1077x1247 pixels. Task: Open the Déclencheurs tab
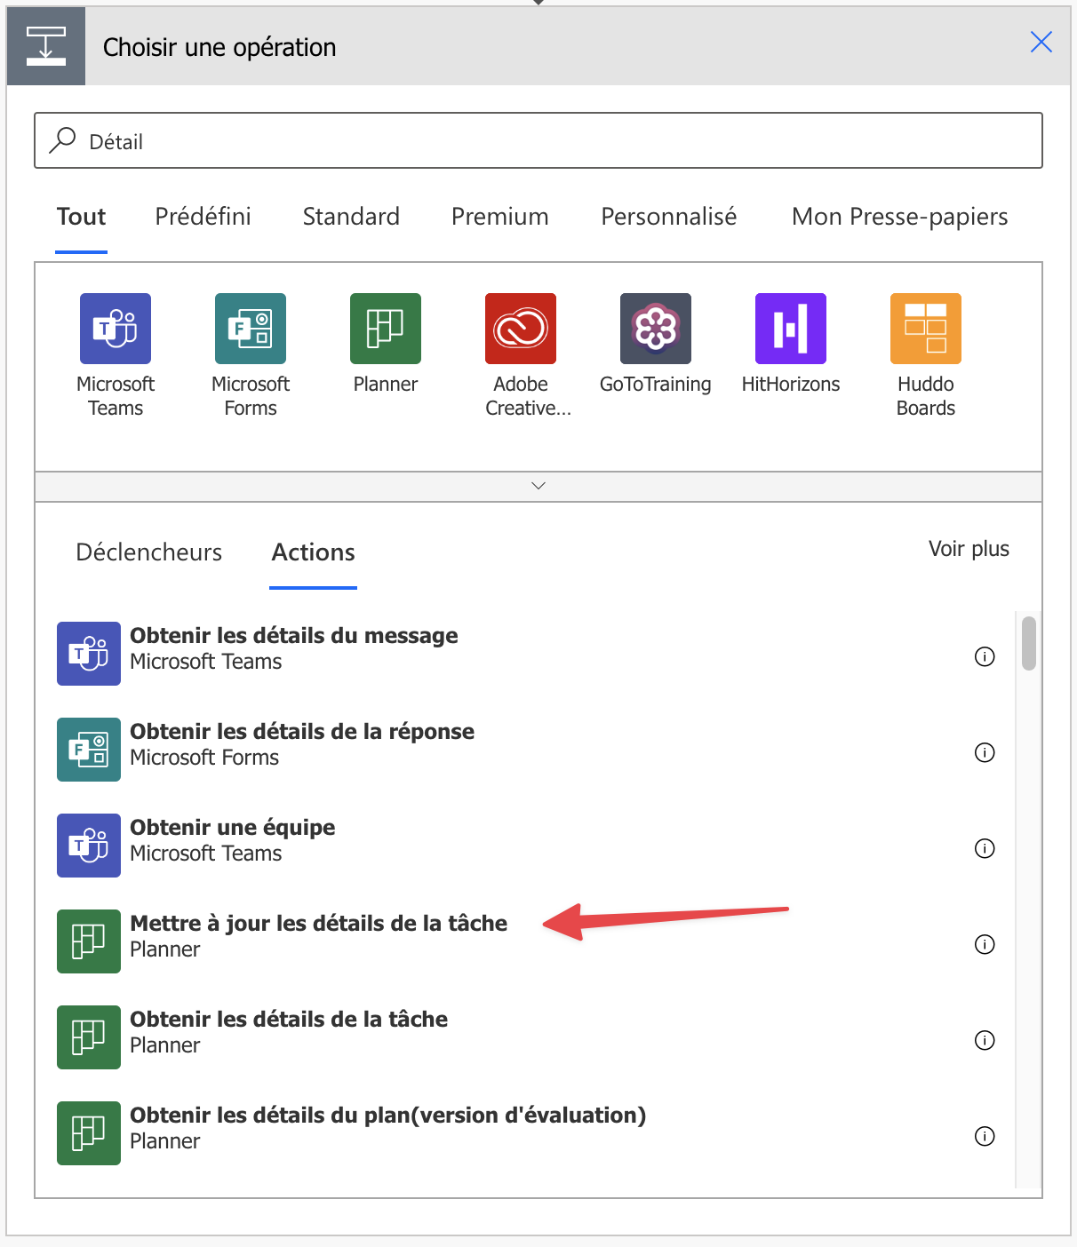(149, 552)
